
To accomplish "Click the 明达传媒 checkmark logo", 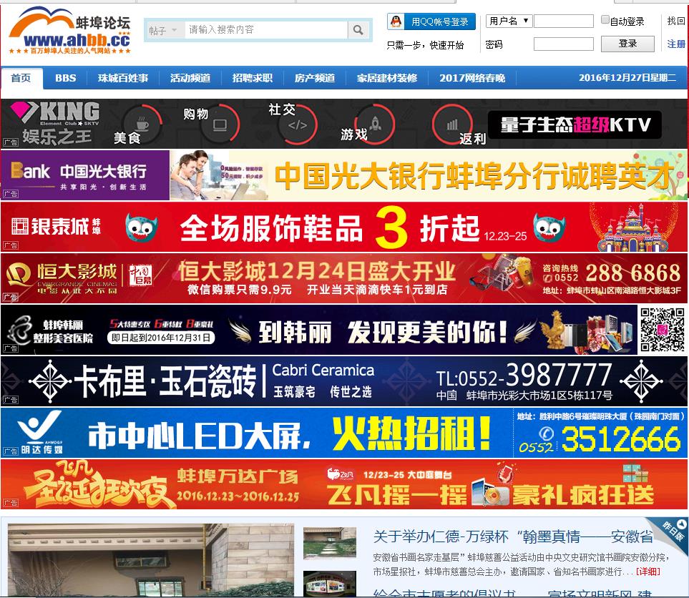I will point(41,427).
